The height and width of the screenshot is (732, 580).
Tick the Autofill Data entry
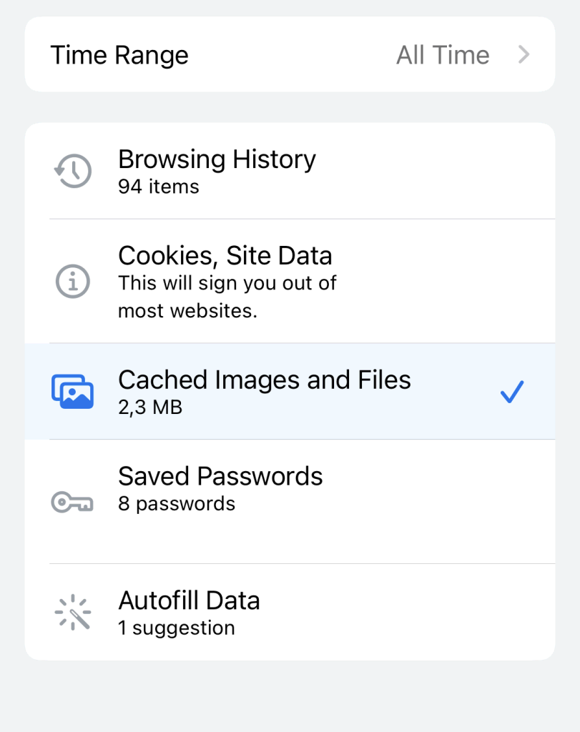click(189, 600)
